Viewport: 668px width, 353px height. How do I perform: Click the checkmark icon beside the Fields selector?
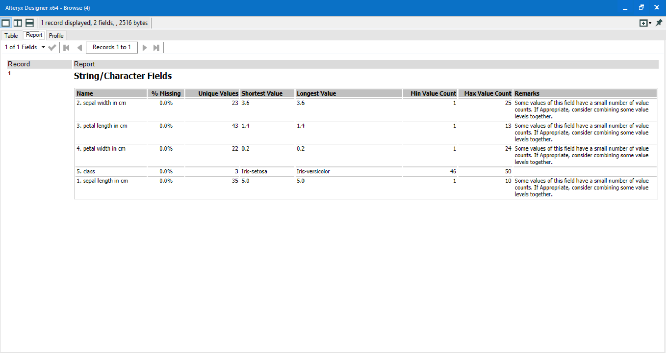(x=52, y=47)
